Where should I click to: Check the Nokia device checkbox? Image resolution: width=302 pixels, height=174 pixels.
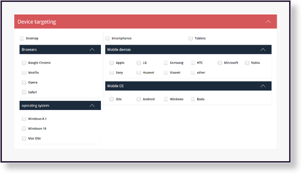(247, 63)
